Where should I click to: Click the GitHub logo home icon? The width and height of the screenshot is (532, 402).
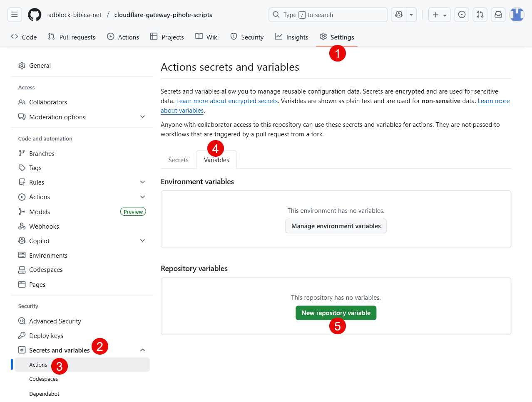click(35, 15)
